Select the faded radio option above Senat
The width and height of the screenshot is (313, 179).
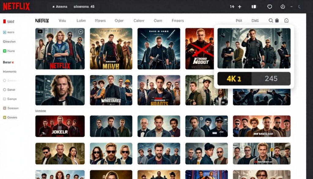pyautogui.click(x=5, y=80)
